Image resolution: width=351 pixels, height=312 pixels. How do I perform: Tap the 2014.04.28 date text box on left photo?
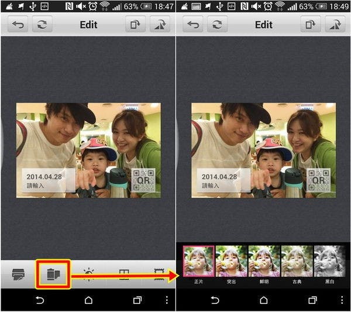pos(49,180)
